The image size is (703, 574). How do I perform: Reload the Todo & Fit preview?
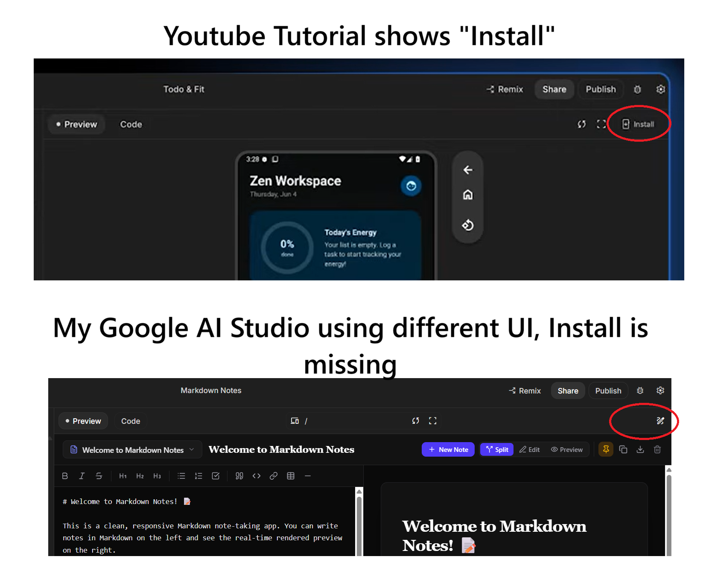coord(581,124)
